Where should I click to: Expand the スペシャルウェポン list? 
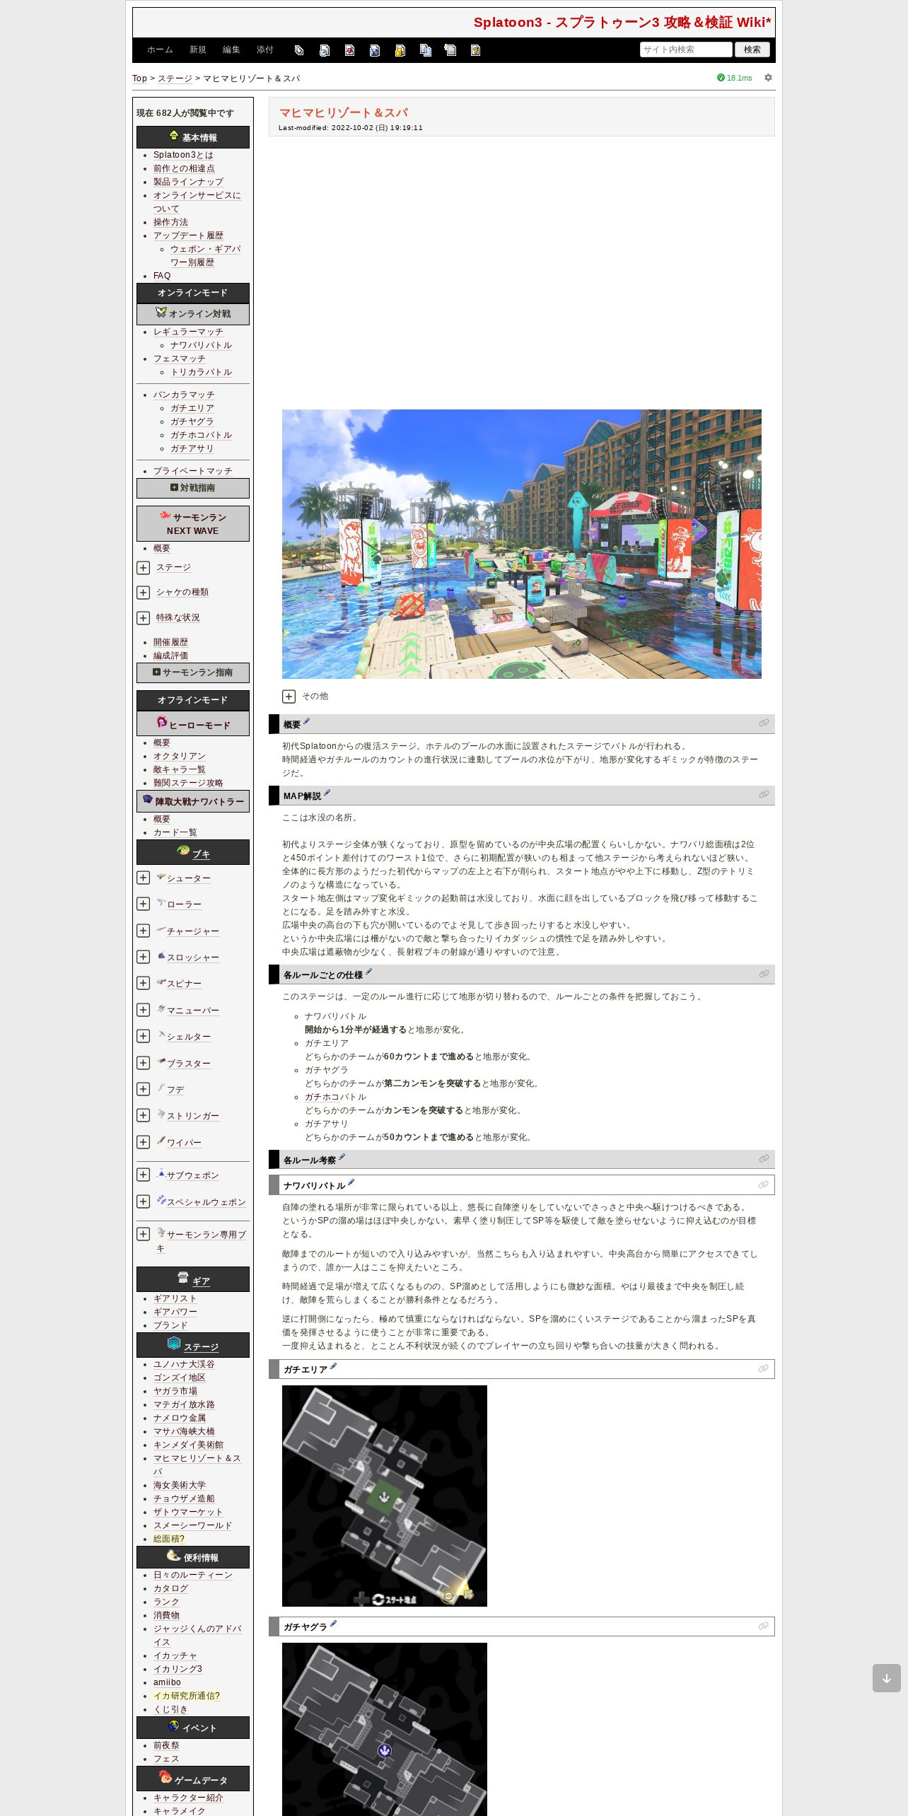pos(143,1201)
